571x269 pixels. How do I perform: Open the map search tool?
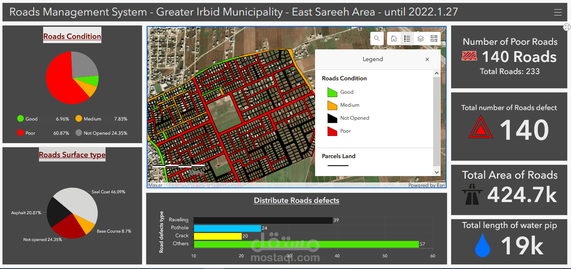pyautogui.click(x=377, y=38)
